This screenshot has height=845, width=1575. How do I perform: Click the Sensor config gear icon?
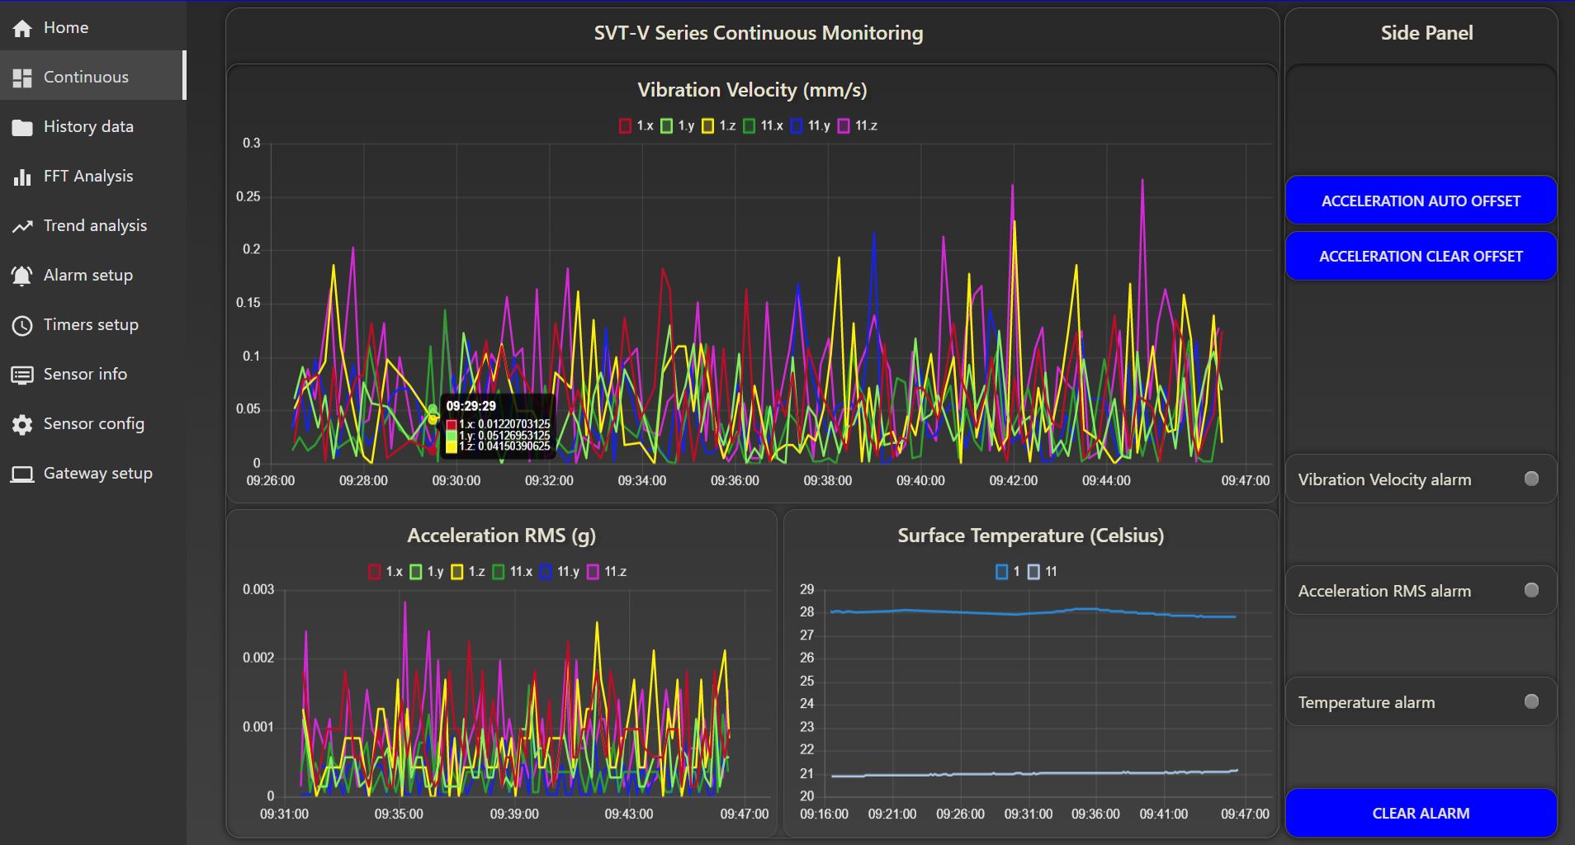point(22,424)
